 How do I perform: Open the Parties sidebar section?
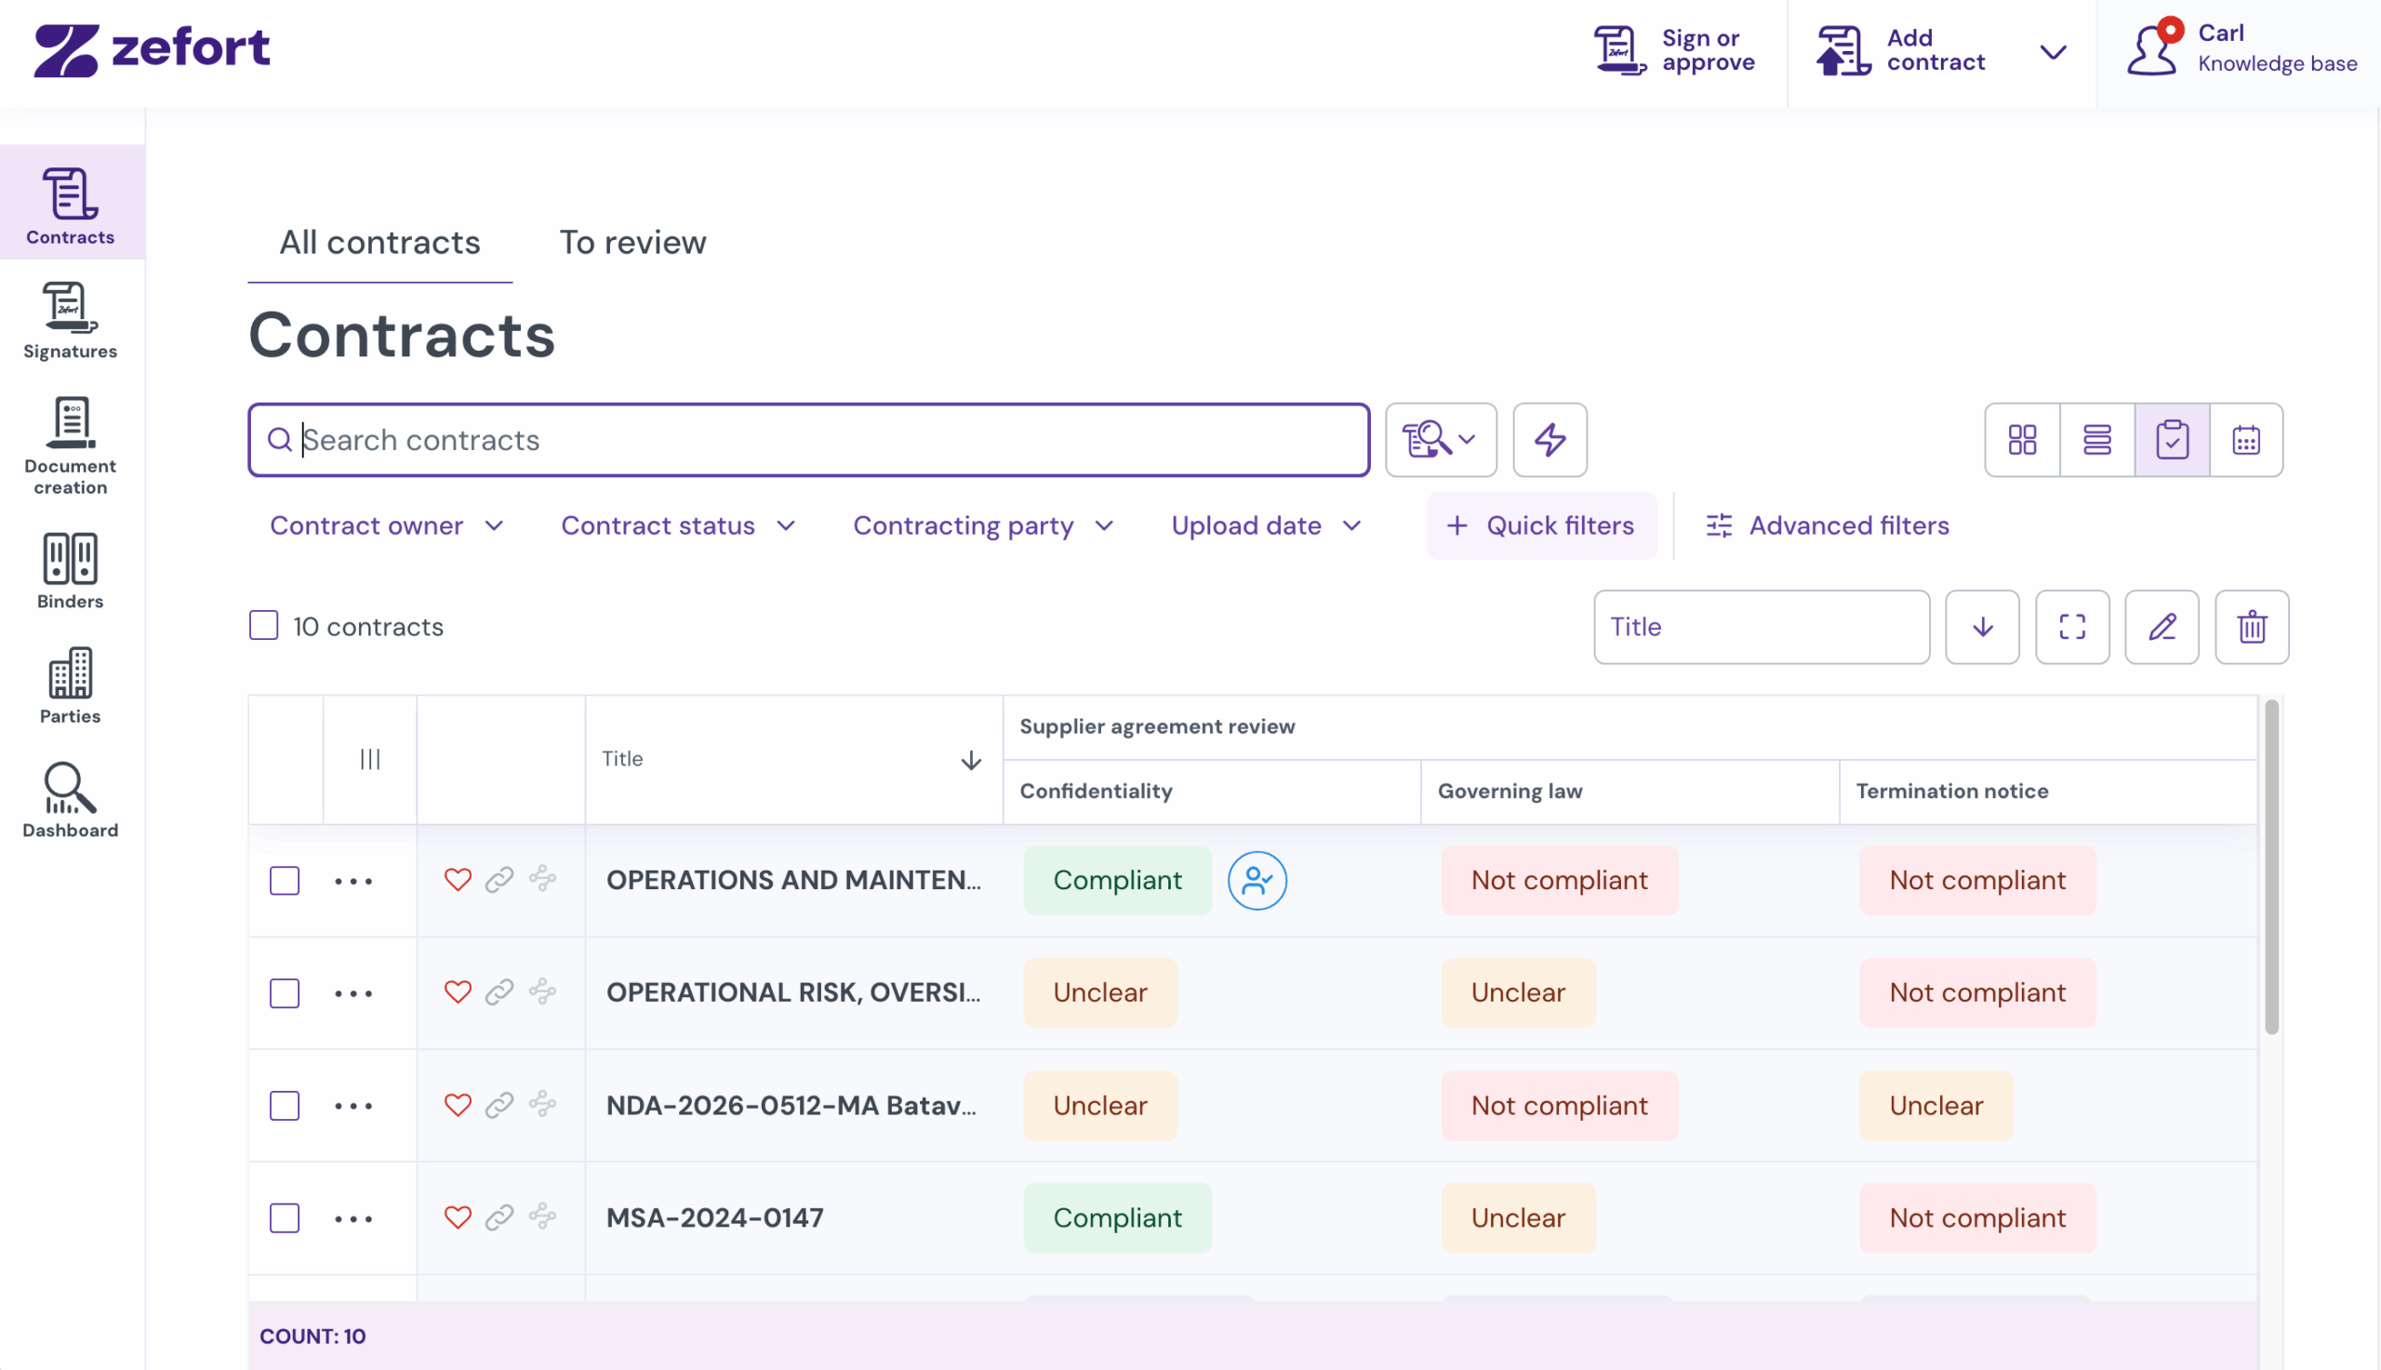click(71, 685)
